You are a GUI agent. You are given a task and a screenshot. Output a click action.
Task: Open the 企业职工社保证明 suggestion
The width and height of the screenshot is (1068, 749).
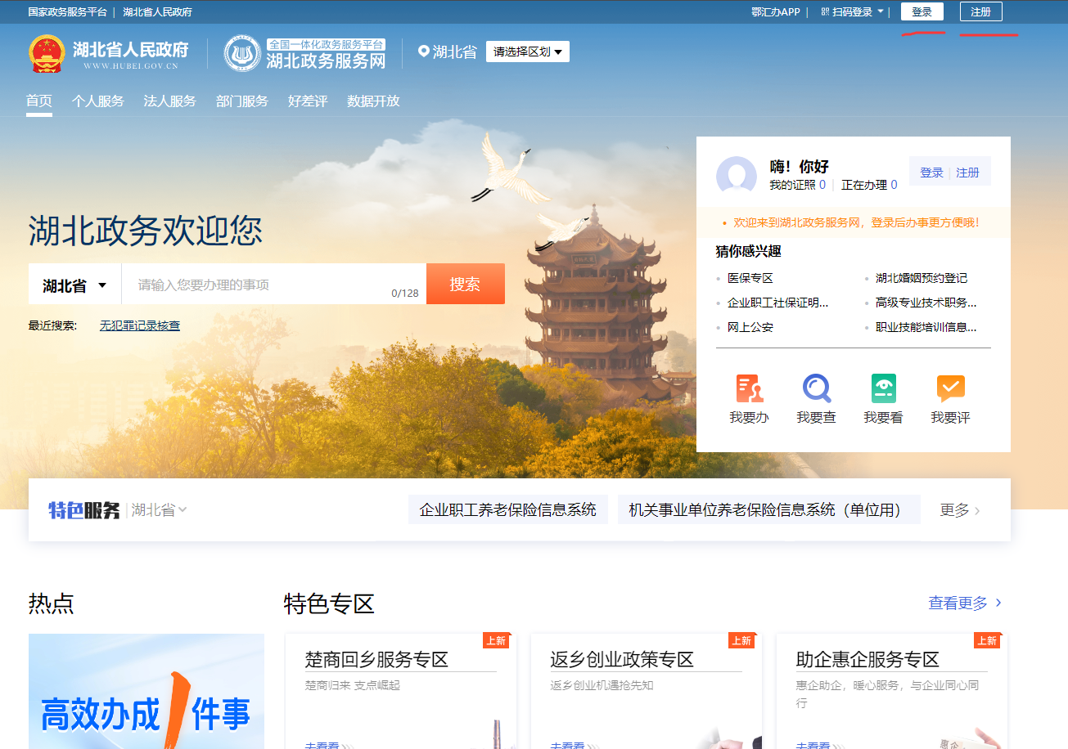pos(777,303)
